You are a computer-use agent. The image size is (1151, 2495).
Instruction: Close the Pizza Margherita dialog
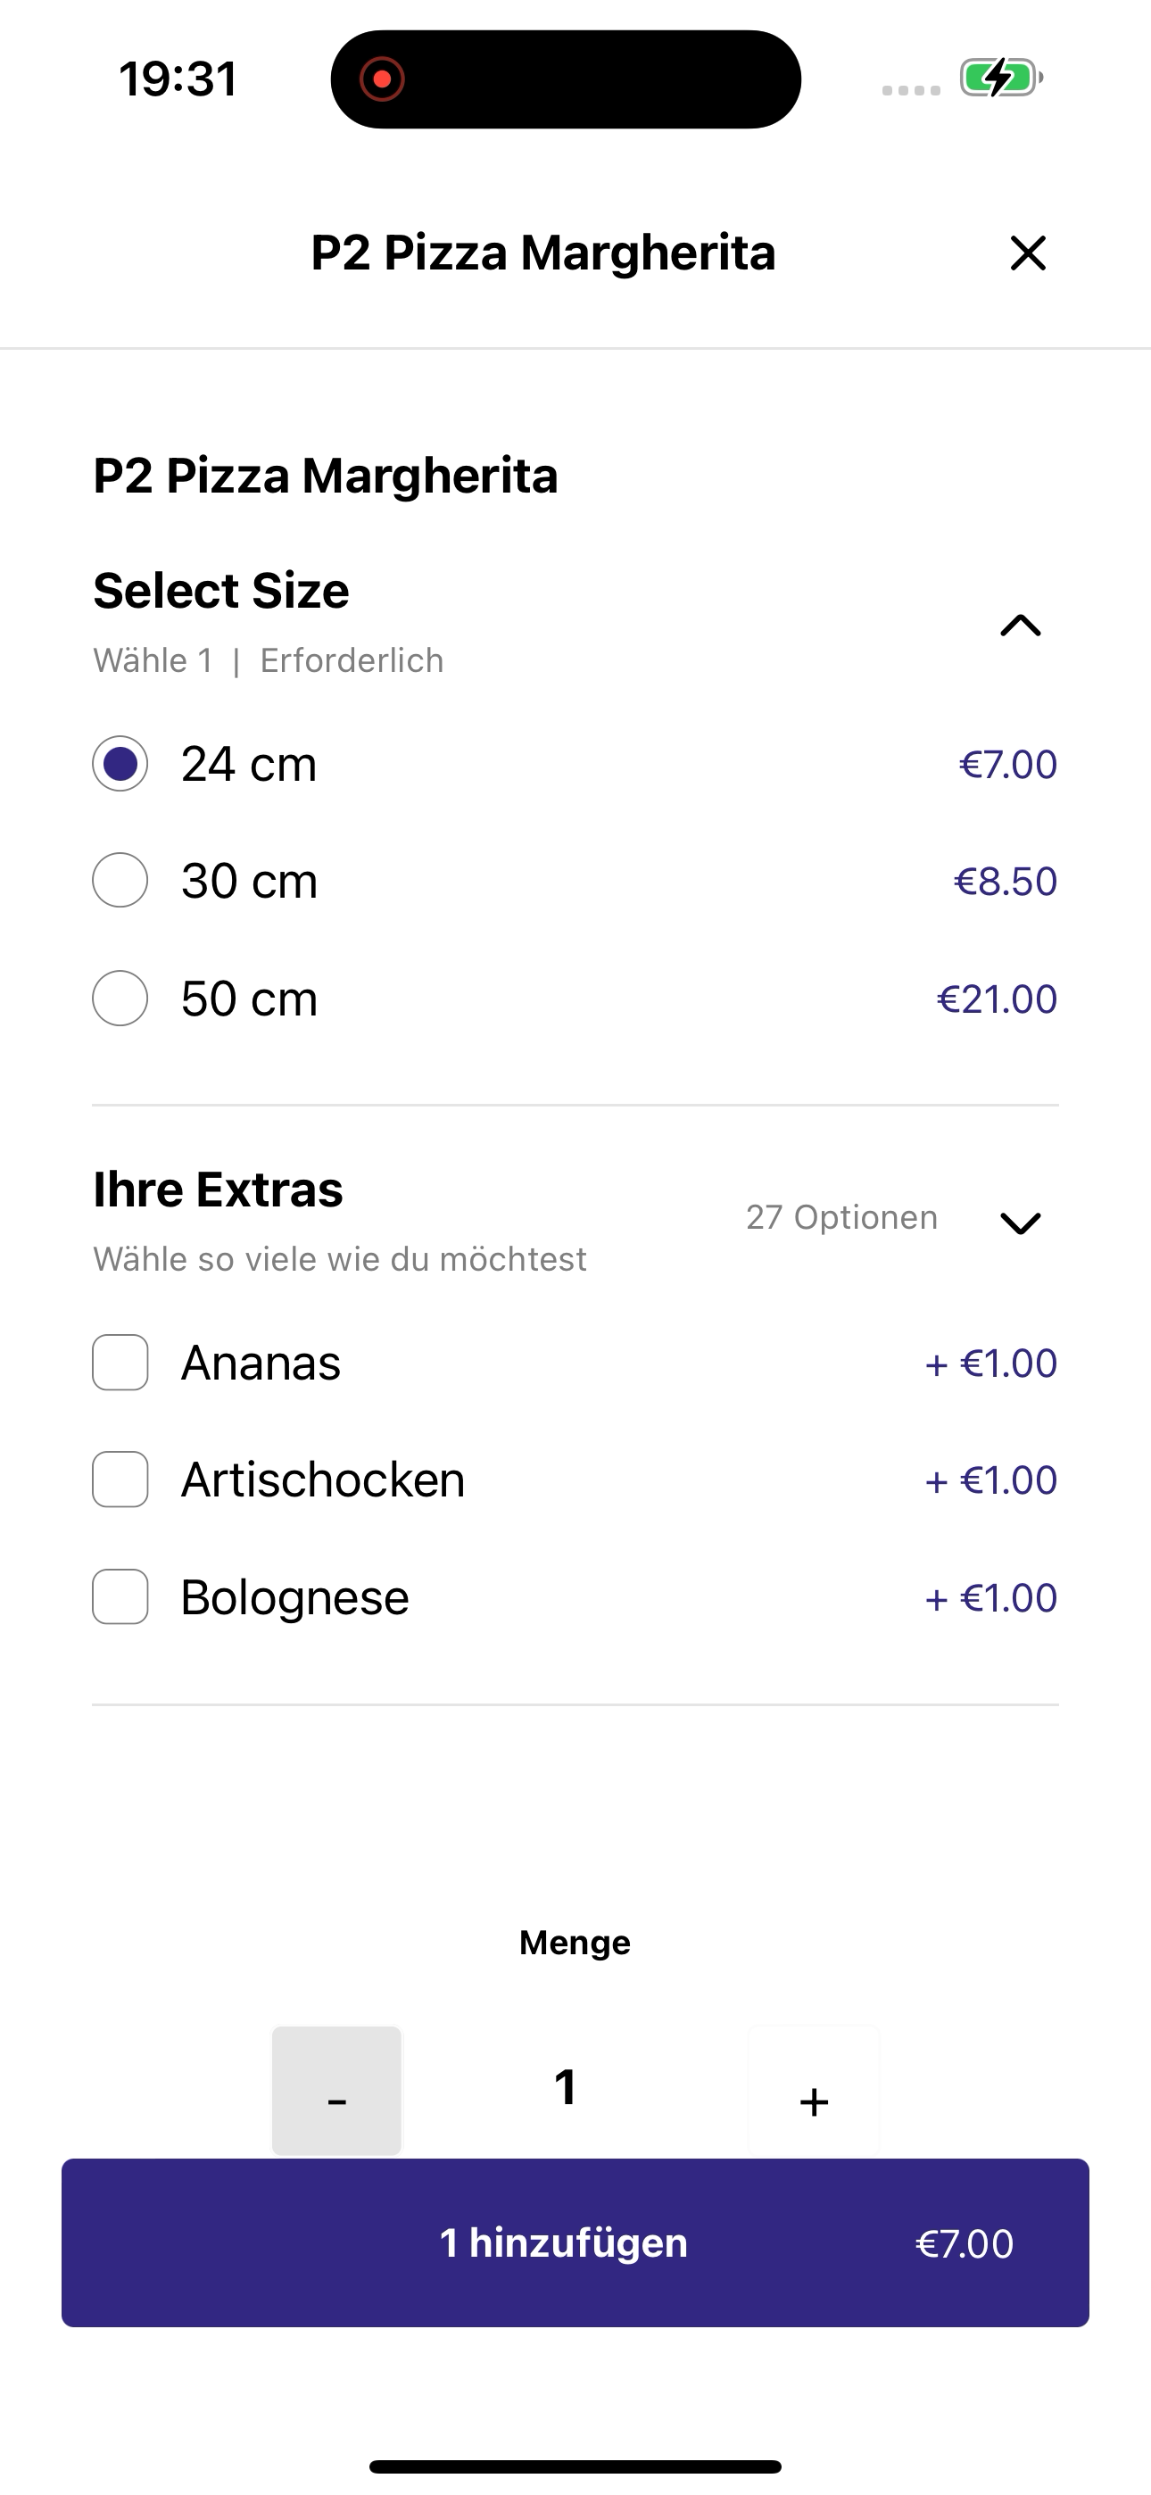click(x=1027, y=253)
